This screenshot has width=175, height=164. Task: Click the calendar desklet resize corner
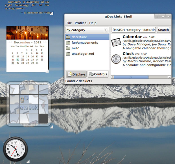(47, 71)
